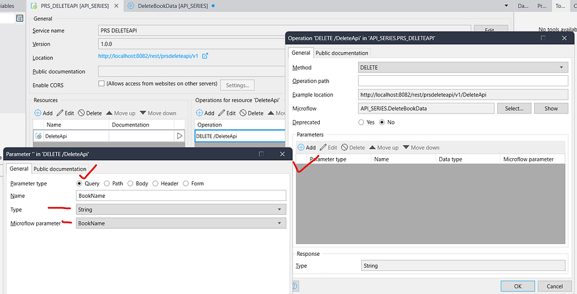Click Select button for Microflow
The width and height of the screenshot is (577, 294).
(513, 108)
